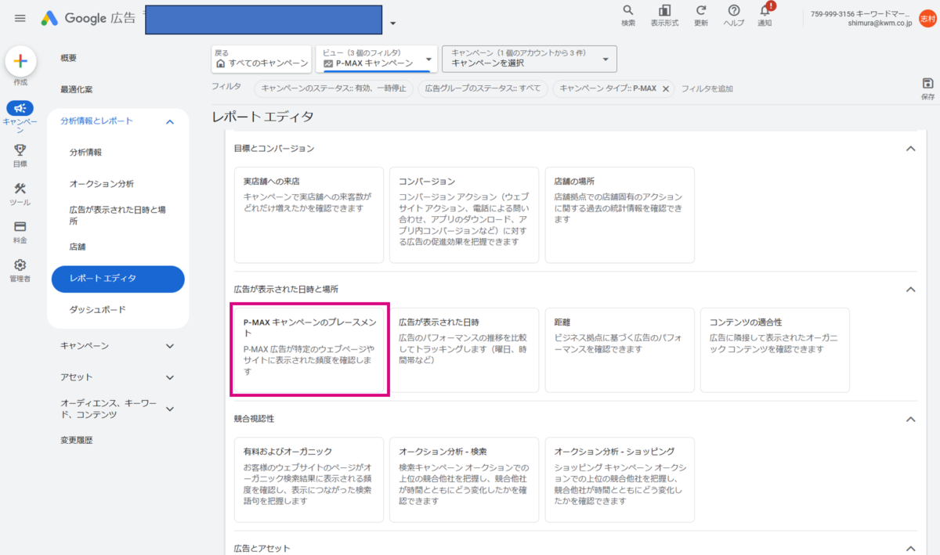Image resolution: width=940 pixels, height=555 pixels.
Task: Collapse 分析情報とレポート section
Action: [170, 121]
